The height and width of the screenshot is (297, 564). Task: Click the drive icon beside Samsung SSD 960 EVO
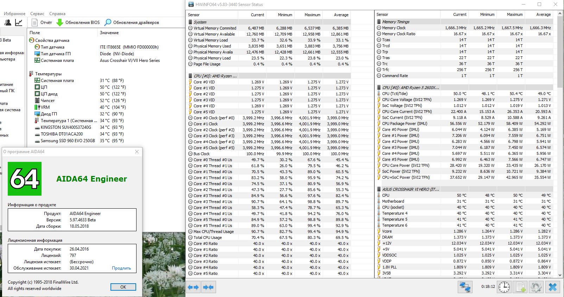(x=37, y=141)
